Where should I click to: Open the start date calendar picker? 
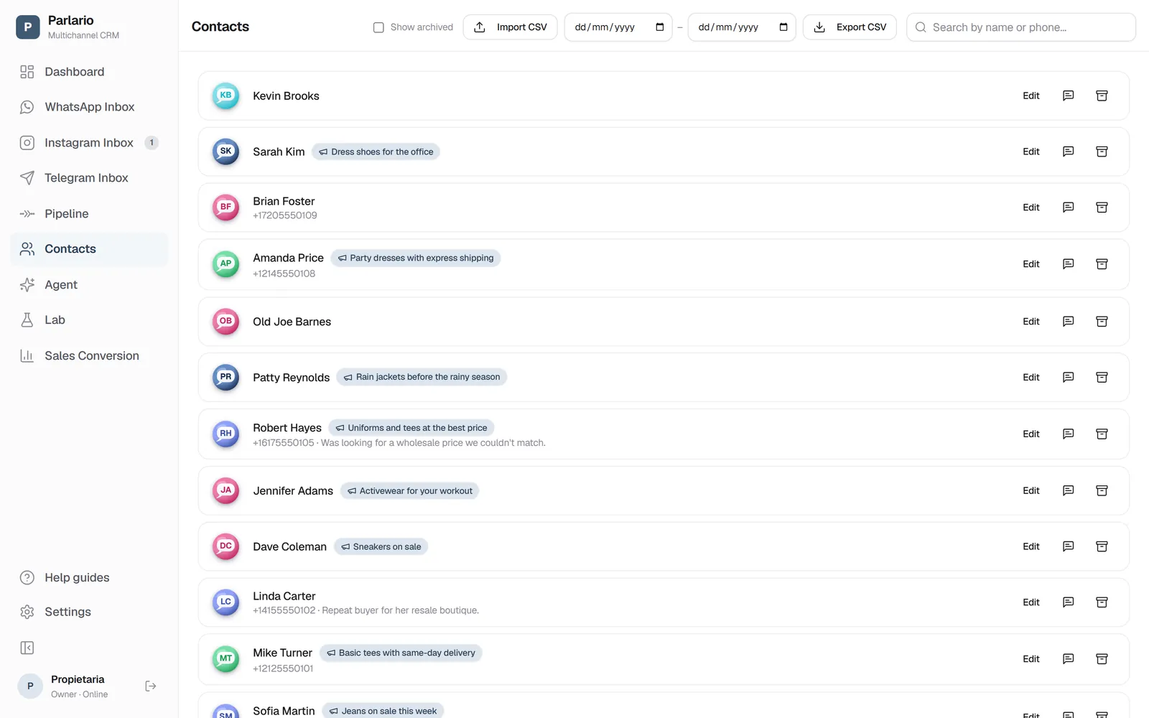[x=659, y=27]
